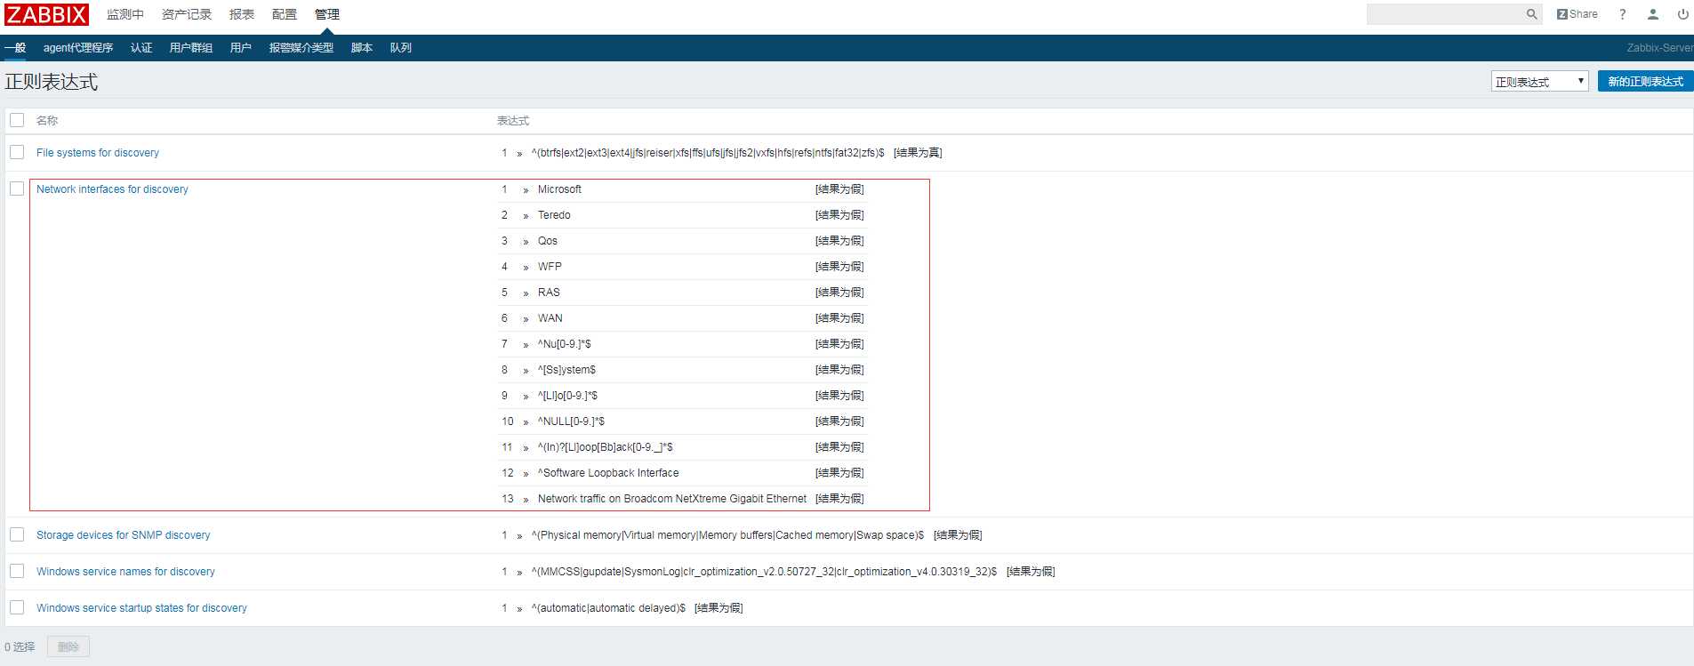Image resolution: width=1694 pixels, height=666 pixels.
Task: Switch to the 用户群组 submenu tab
Action: [x=191, y=48]
